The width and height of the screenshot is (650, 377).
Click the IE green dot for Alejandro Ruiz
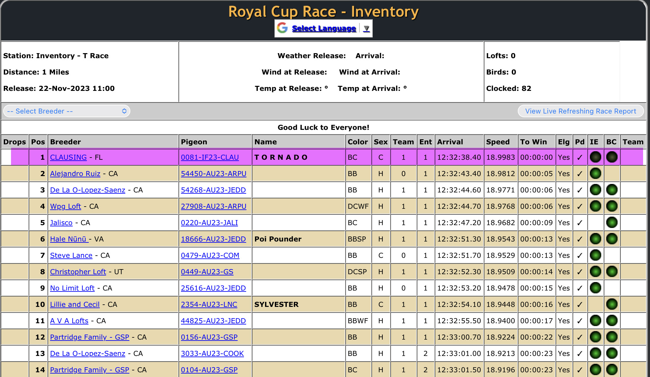pos(595,173)
